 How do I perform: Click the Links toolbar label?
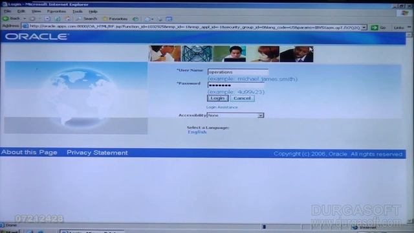(x=398, y=28)
